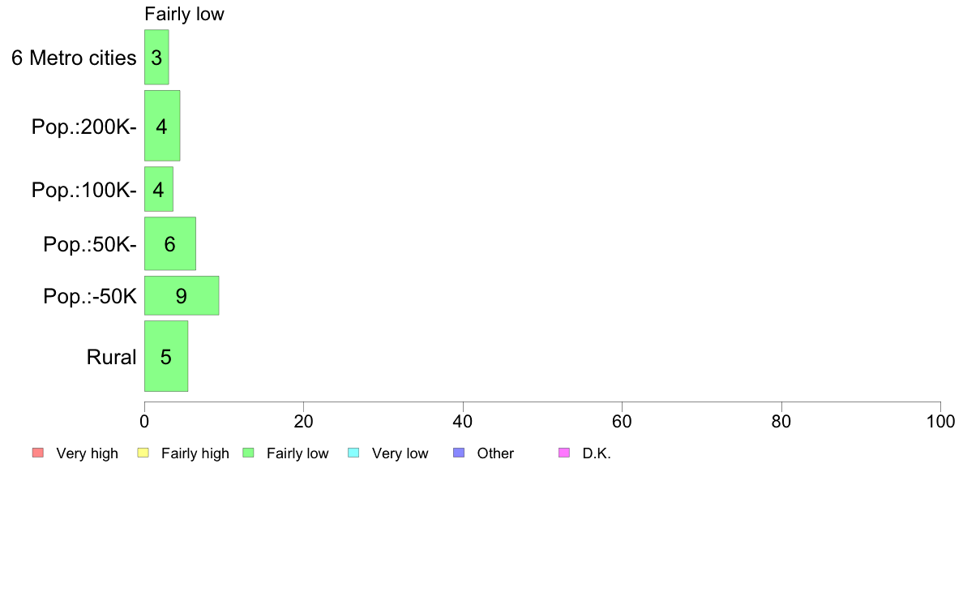Select the Pop.:50K- bar
The width and height of the screenshot is (963, 597).
pos(170,243)
